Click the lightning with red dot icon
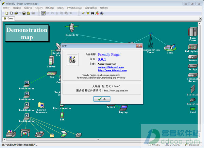Screen dimensions: 204x148 (97, 13)
